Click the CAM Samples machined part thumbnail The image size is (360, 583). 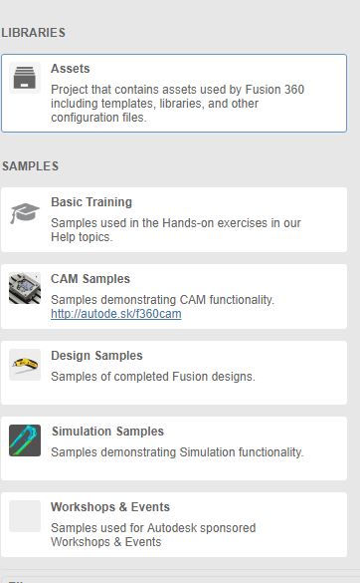[x=25, y=288]
